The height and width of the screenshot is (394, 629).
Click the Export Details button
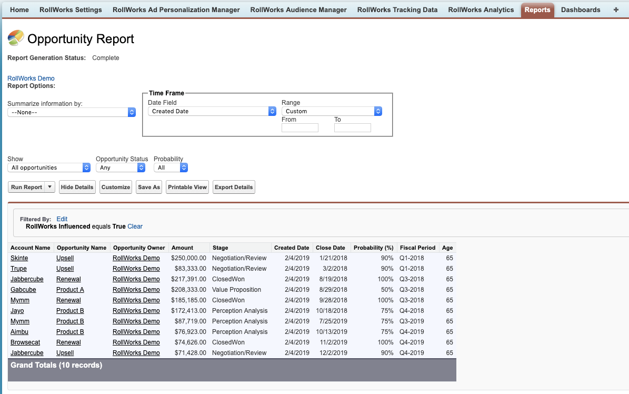[x=234, y=186]
